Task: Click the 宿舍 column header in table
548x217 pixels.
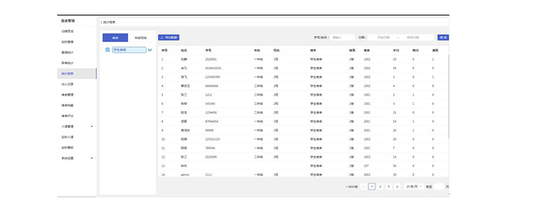Action: coord(367,51)
